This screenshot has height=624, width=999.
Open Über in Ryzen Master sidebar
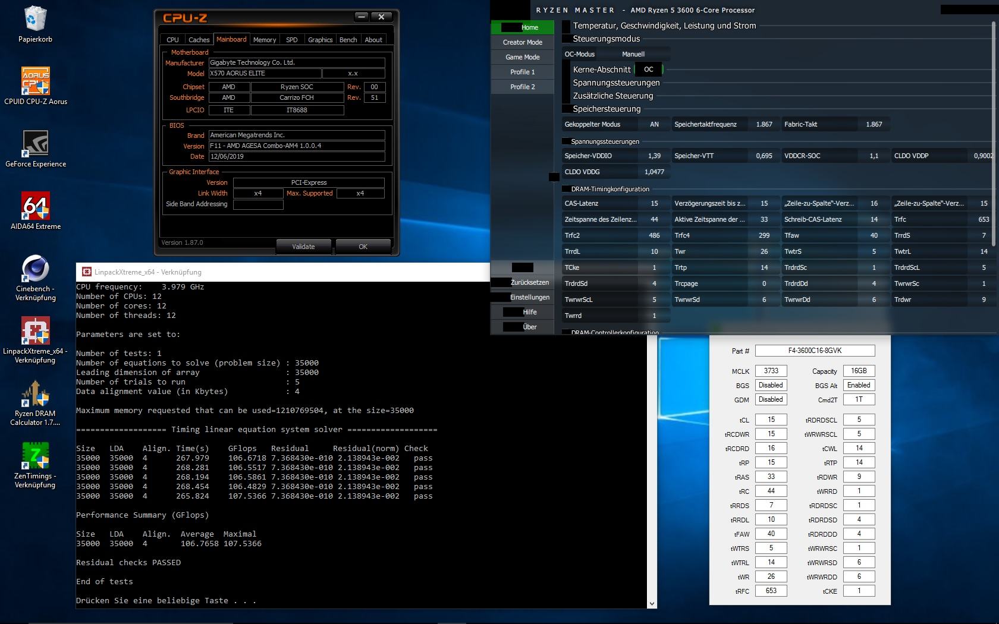[x=523, y=327]
